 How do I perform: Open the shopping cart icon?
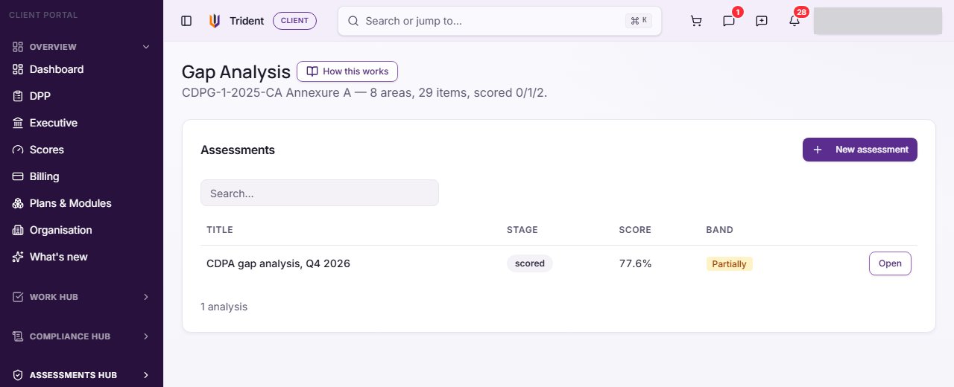[x=696, y=21]
